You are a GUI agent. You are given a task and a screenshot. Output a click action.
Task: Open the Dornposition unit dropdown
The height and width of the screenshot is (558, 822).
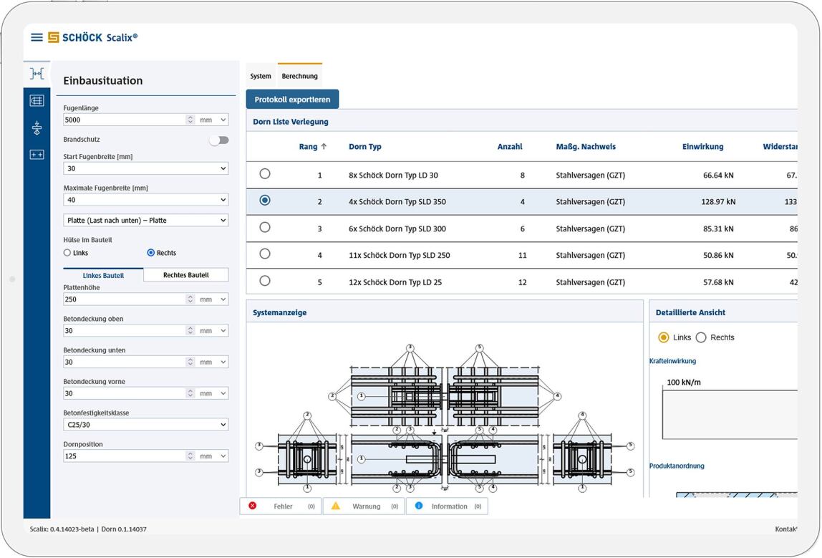click(x=213, y=456)
